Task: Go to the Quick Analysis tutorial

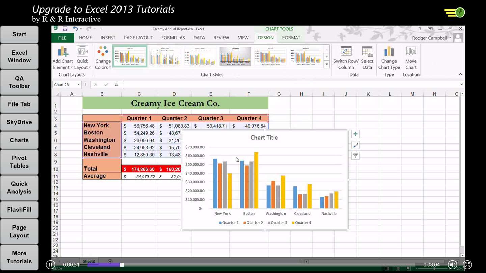Action: click(19, 188)
